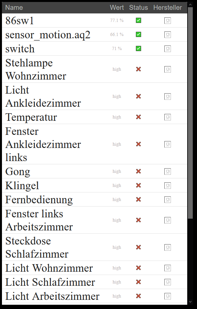This screenshot has height=309, width=197.
Task: Click the manufacturer image icon for 86sw1
Action: (x=168, y=21)
